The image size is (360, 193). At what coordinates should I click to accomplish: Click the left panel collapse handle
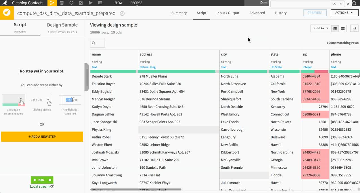click(x=86, y=77)
